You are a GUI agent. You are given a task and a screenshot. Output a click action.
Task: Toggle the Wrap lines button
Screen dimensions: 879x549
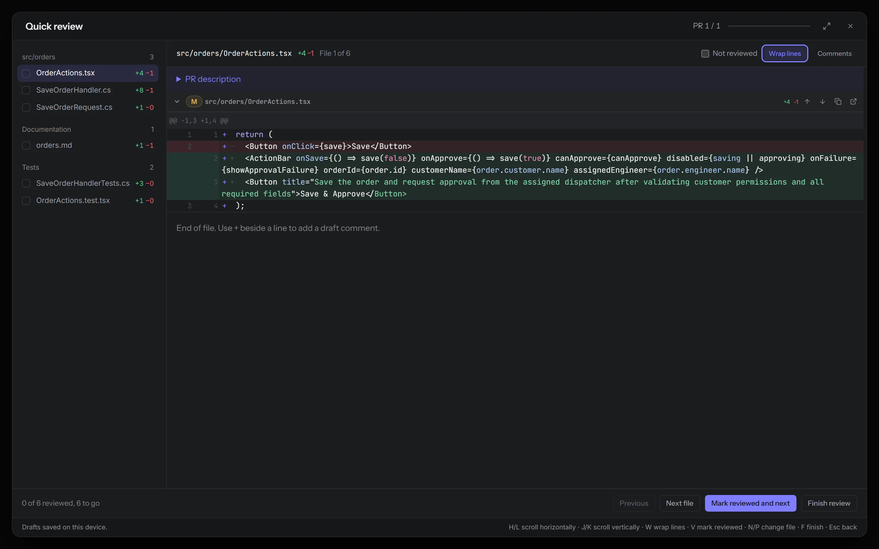point(785,54)
